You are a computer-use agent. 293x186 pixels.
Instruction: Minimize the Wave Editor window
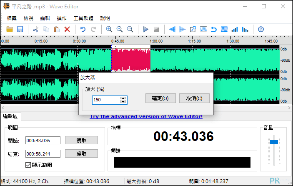[x=245, y=6]
